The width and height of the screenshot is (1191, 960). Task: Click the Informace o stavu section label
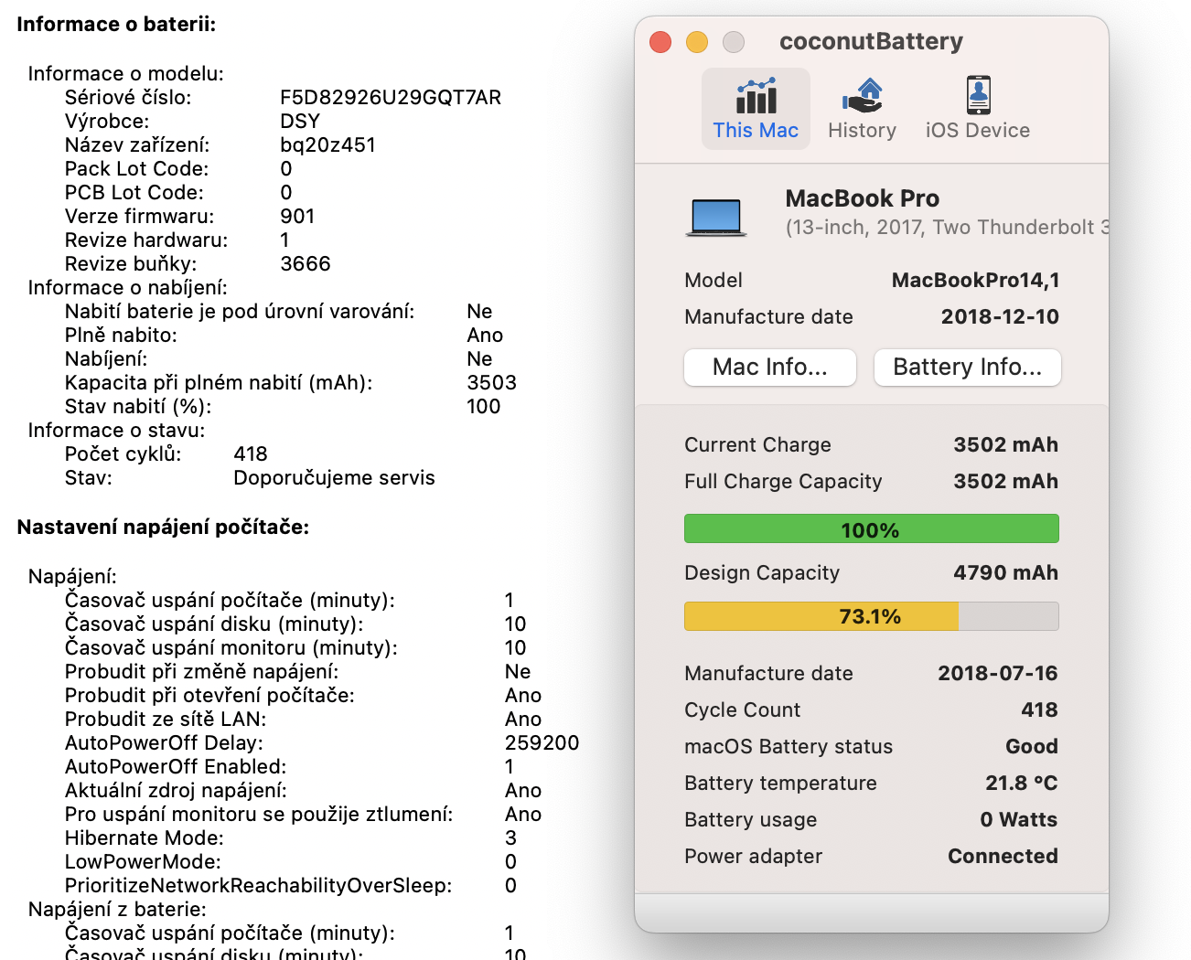(x=116, y=431)
